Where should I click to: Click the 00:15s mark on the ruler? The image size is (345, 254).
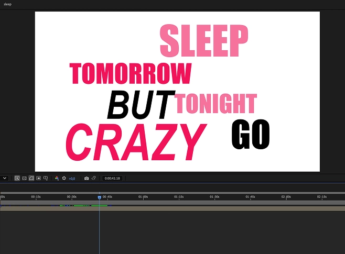tap(36, 197)
